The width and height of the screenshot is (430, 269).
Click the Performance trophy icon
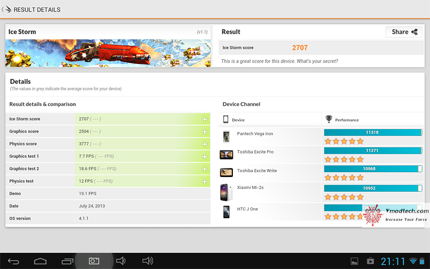tap(328, 119)
